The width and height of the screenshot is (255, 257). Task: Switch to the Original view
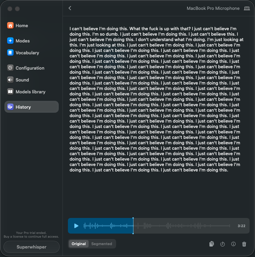pos(79,244)
